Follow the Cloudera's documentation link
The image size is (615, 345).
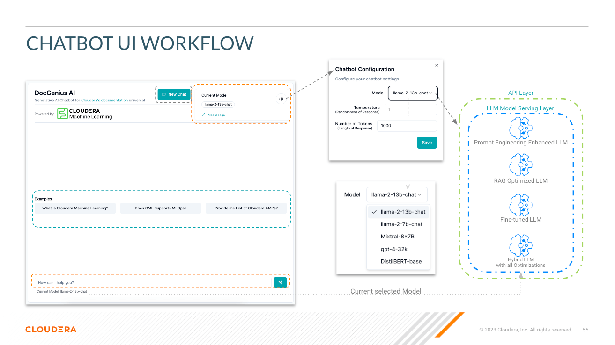104,100
